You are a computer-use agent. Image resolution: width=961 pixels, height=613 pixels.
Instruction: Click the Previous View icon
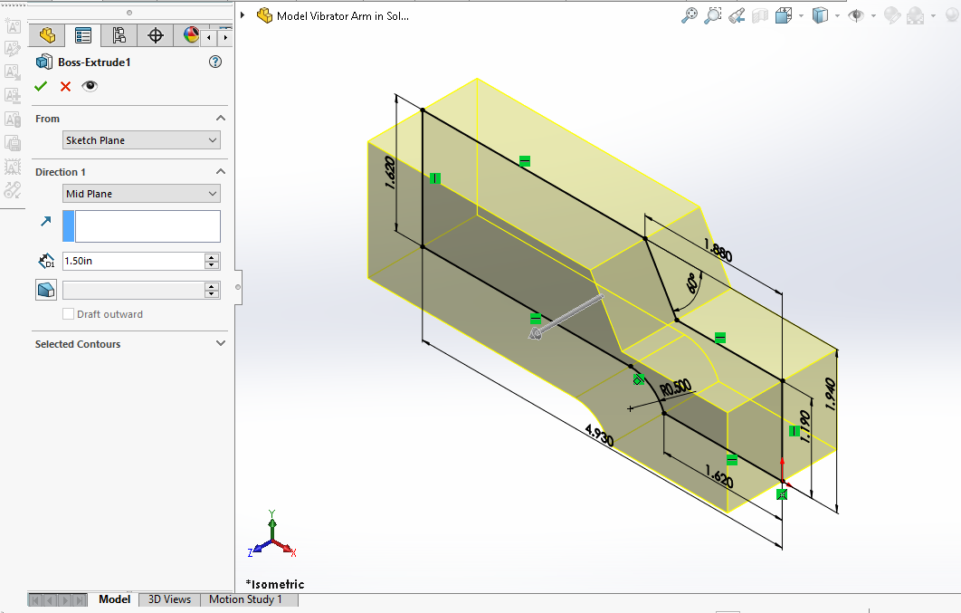(737, 15)
